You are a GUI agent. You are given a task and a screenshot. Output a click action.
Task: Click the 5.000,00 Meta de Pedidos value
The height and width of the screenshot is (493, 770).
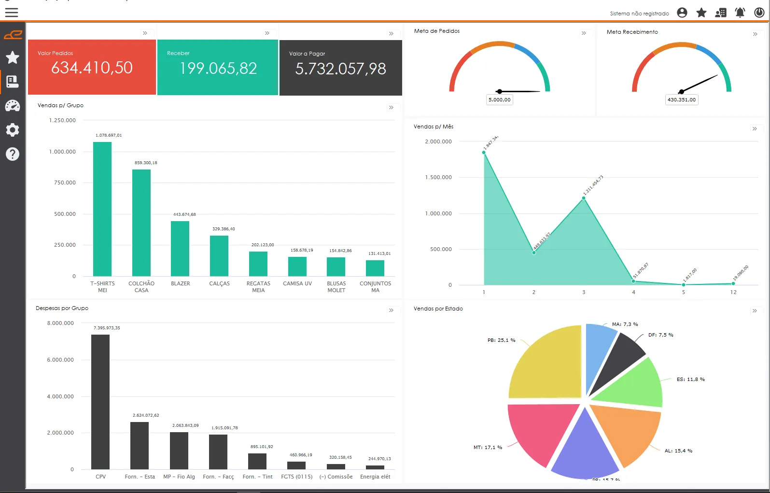pyautogui.click(x=500, y=100)
